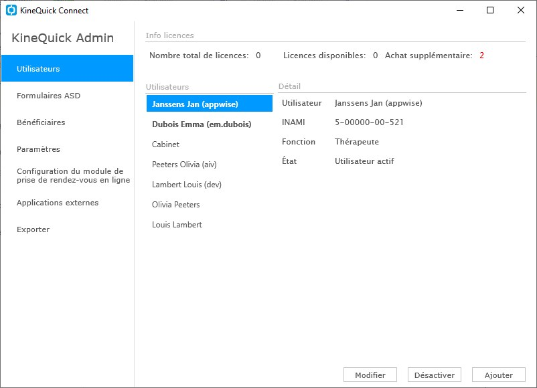537x388 pixels.
Task: Select user Lambert Louis (dev)
Action: [x=210, y=185]
